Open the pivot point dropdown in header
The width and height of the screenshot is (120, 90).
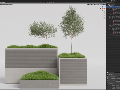coord(48,3)
